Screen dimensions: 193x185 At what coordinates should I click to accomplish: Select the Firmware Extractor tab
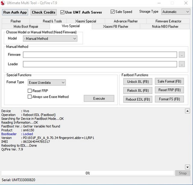coord(168,21)
